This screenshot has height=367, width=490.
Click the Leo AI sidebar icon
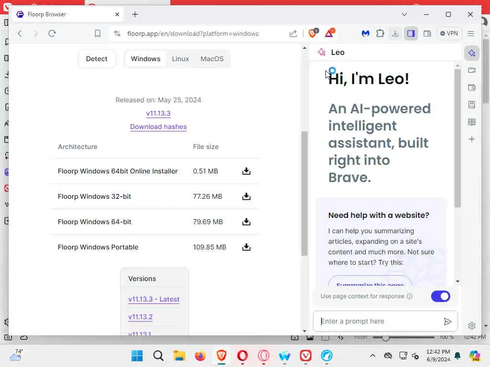point(471,53)
